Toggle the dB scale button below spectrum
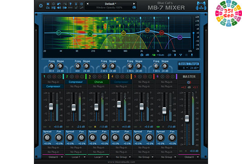 point(147,55)
